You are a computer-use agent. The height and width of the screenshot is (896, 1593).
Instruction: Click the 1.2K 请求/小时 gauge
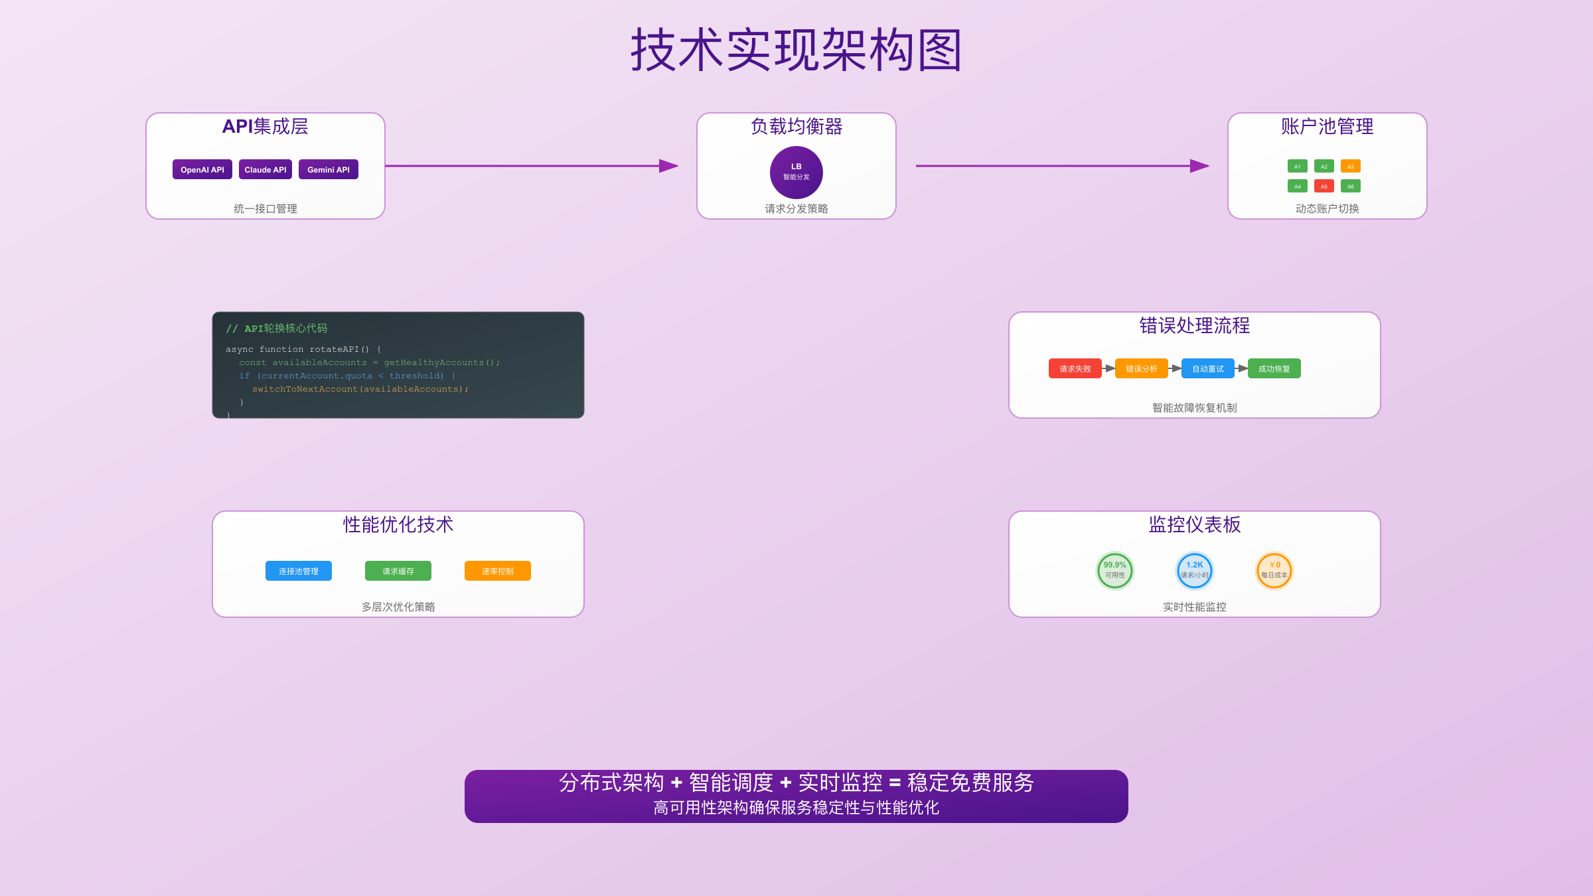coord(1195,571)
